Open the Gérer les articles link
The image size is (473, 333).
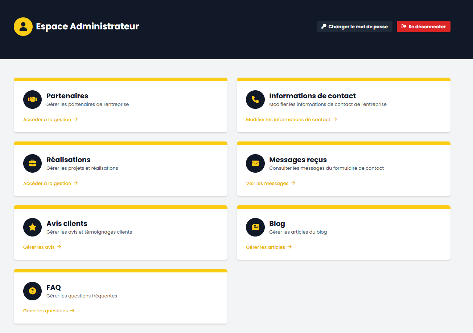[x=269, y=247]
